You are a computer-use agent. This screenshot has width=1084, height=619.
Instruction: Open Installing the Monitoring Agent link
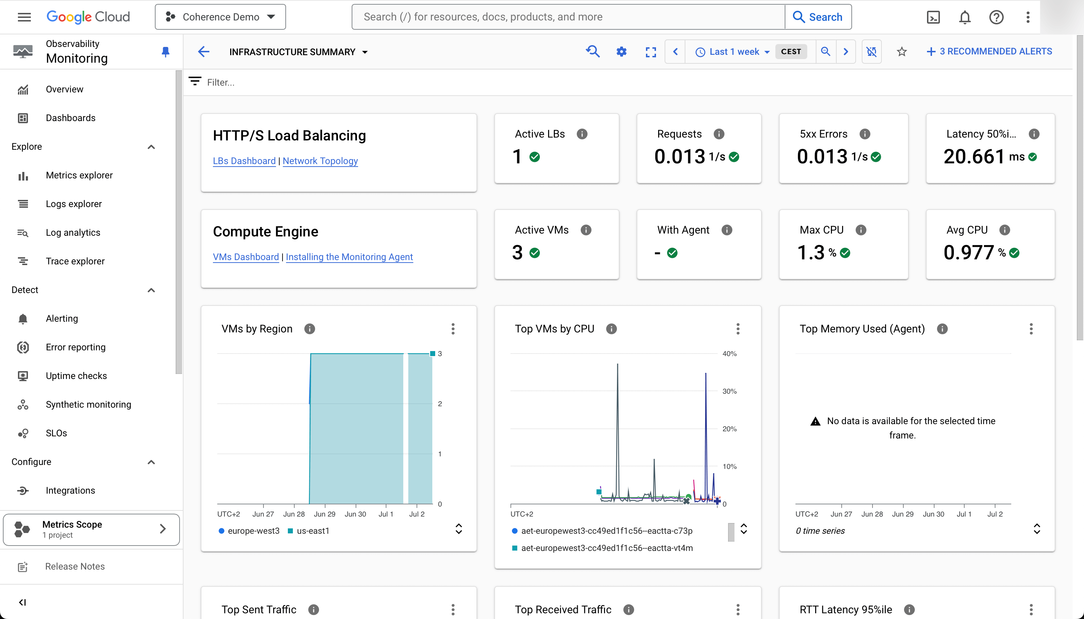[349, 257]
